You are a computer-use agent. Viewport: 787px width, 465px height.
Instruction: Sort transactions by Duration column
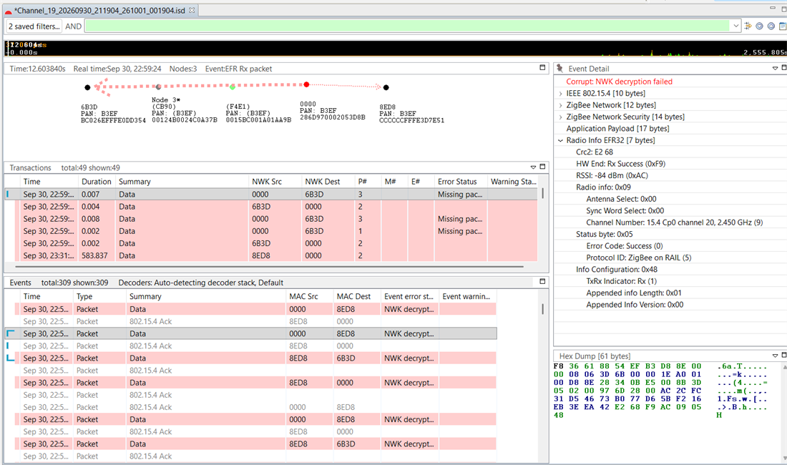pyautogui.click(x=97, y=181)
